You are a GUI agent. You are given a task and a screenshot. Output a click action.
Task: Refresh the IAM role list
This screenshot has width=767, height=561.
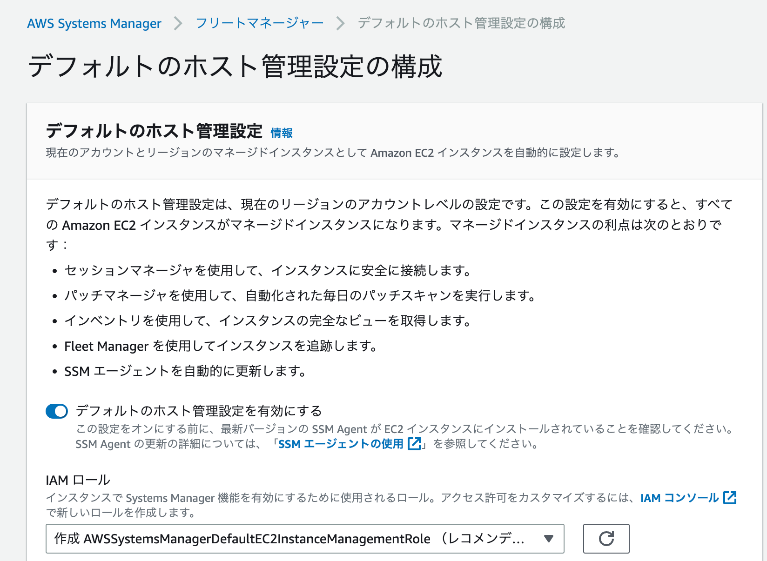click(606, 539)
